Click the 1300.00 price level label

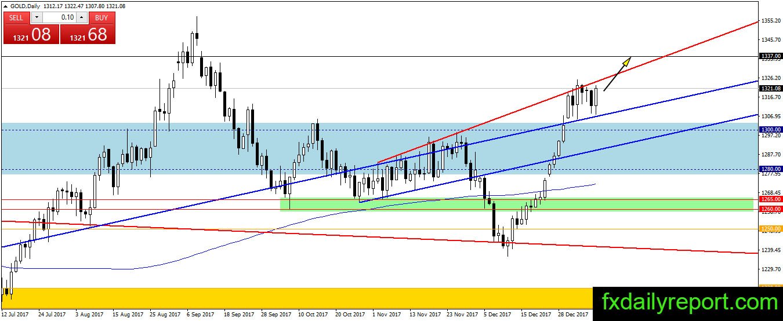pyautogui.click(x=770, y=129)
